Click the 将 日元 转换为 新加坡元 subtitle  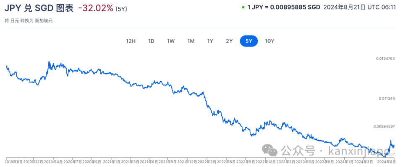29,21
